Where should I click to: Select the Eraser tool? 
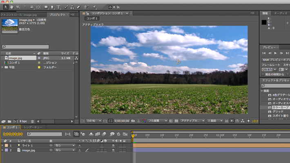[79, 7]
